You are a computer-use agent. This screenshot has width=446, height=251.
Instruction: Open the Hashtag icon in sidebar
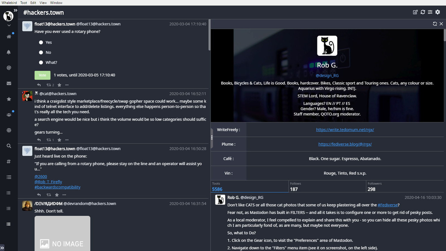9,161
